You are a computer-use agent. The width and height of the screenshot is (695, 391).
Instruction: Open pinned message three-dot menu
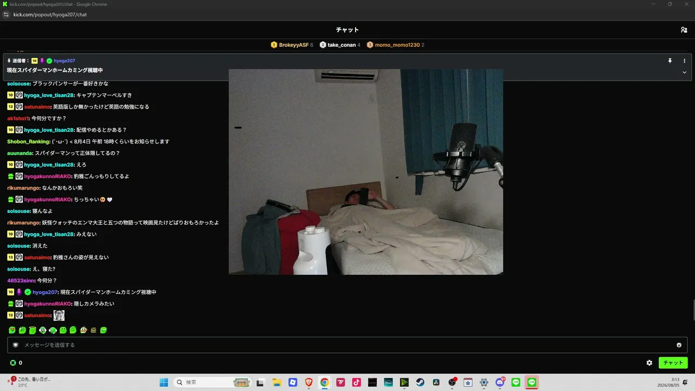tap(684, 61)
